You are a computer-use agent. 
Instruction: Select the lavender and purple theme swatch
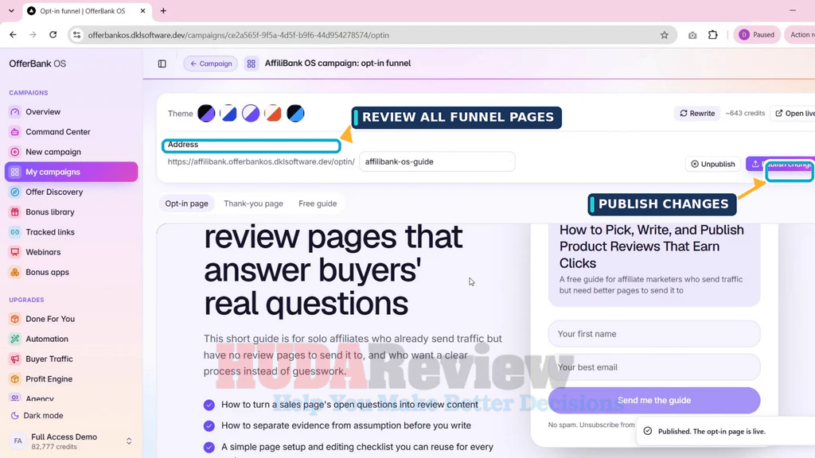tap(251, 113)
